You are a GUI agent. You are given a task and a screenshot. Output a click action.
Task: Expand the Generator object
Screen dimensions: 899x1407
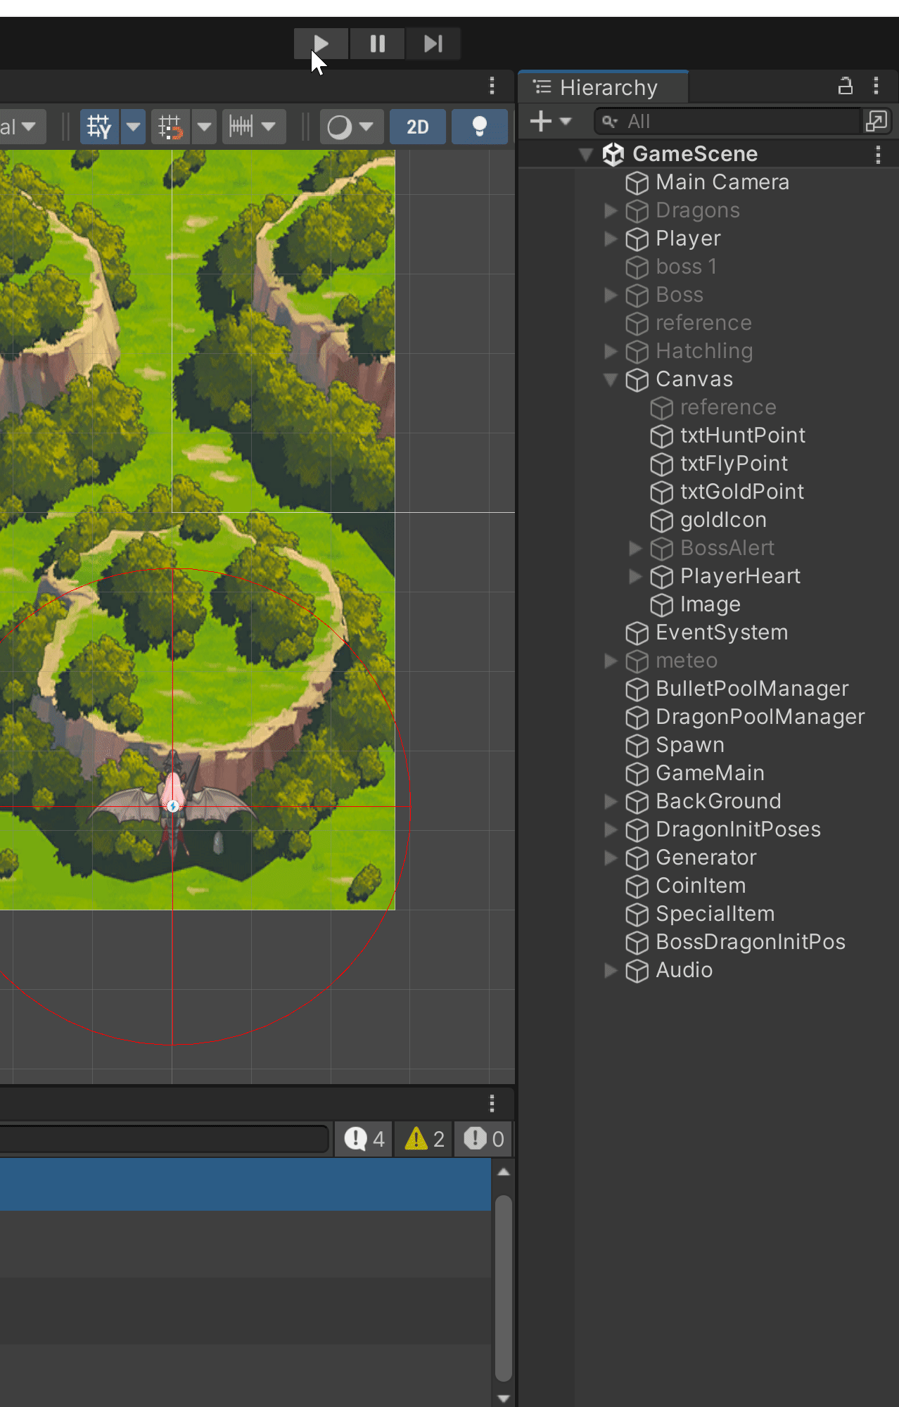pyautogui.click(x=610, y=858)
